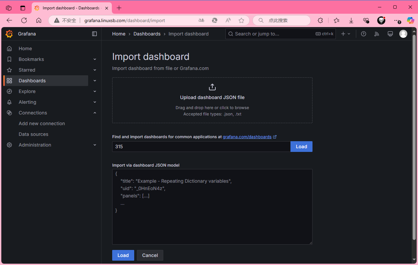Click the read aloud icon in the address bar
This screenshot has height=265, width=418.
[x=228, y=20]
